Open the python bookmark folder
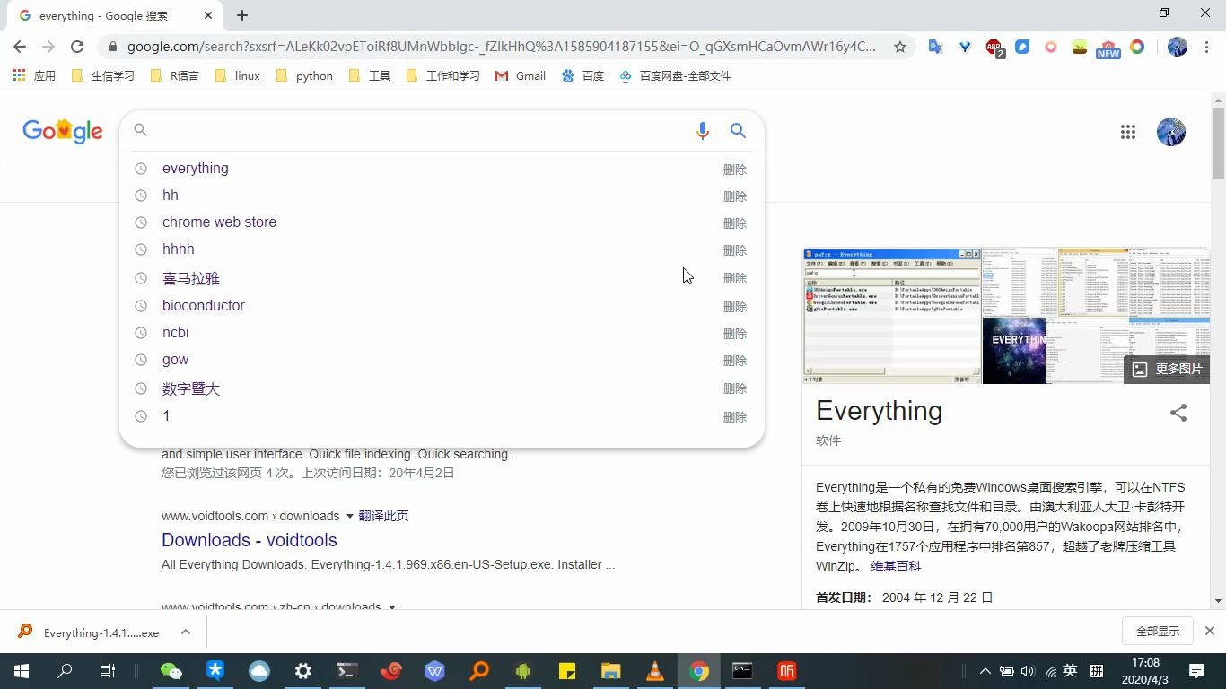The height and width of the screenshot is (689, 1226). coord(304,76)
